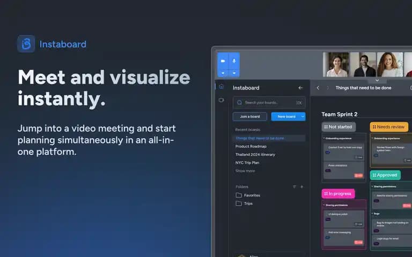Collapse the video strip chevron
This screenshot has width=412, height=257.
(x=377, y=80)
